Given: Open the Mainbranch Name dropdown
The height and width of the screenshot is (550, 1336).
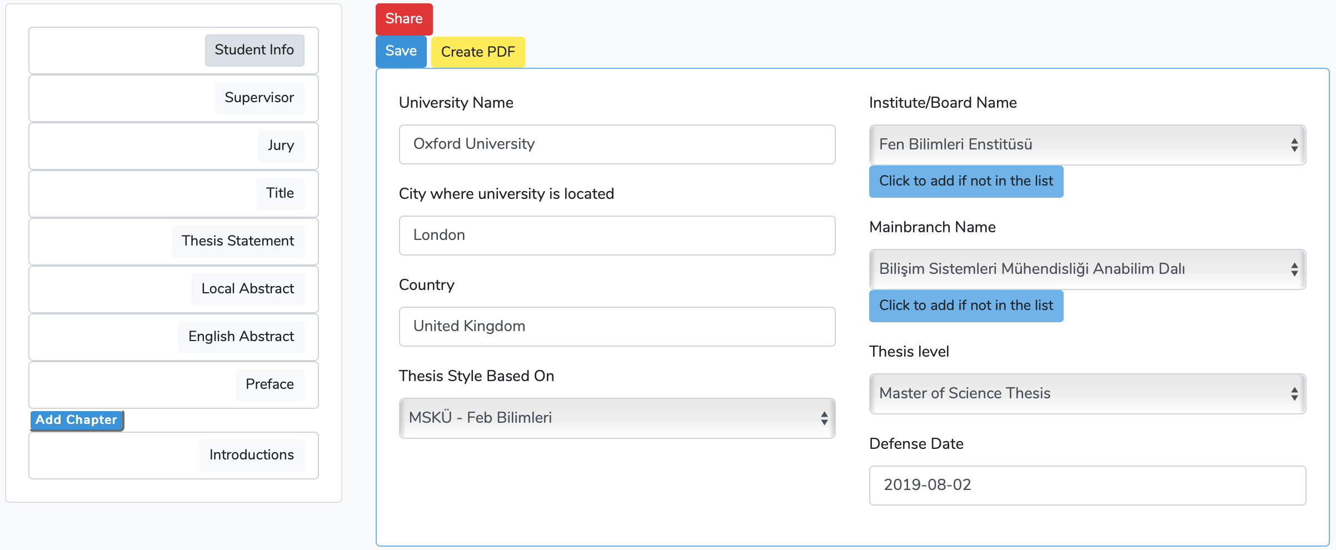Looking at the screenshot, I should tap(1087, 269).
